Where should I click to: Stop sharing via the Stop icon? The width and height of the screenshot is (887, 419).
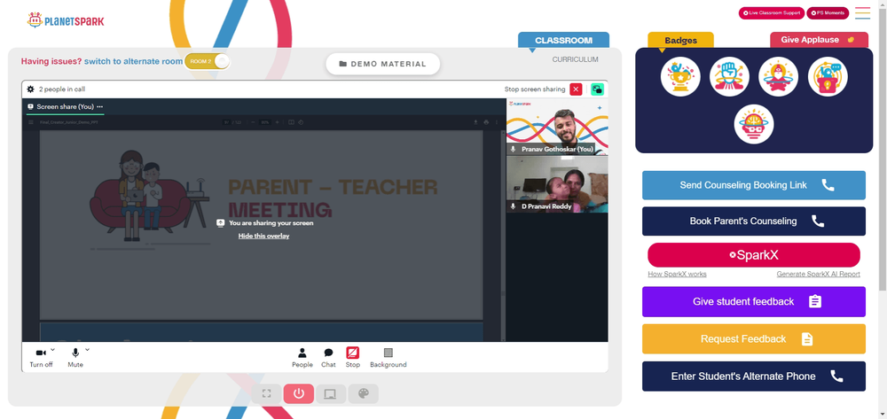click(353, 358)
